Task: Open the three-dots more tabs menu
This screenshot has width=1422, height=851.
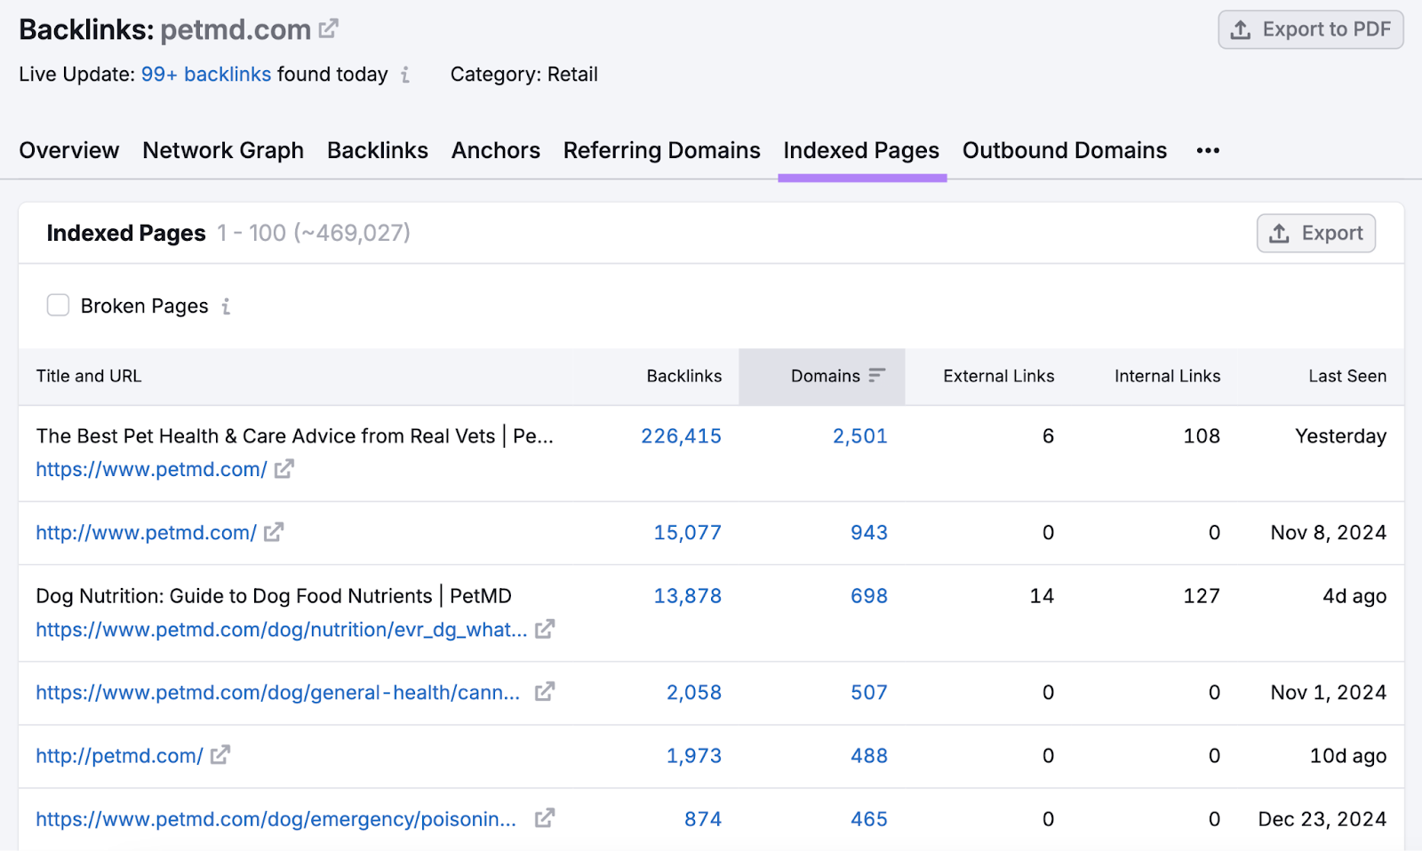Action: (1208, 151)
